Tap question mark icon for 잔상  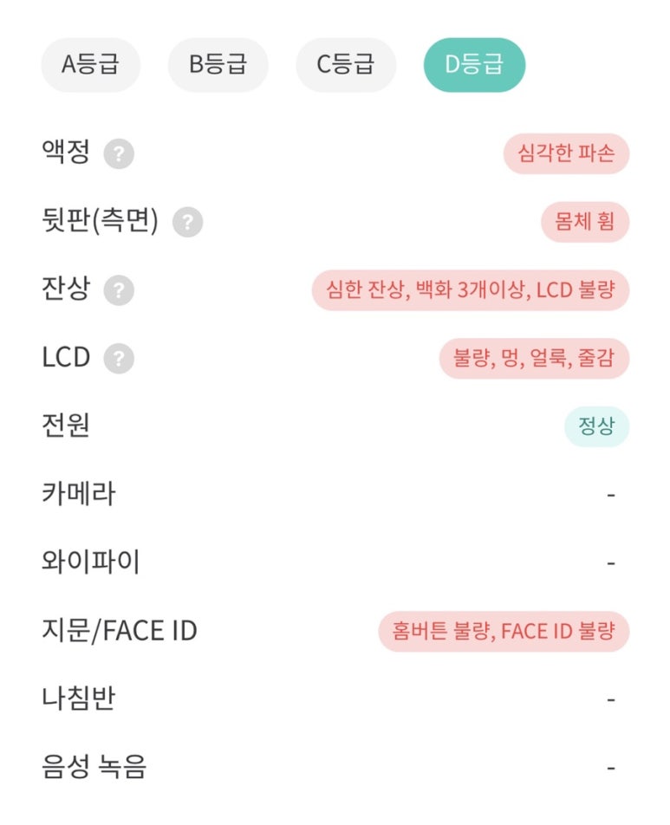(119, 290)
